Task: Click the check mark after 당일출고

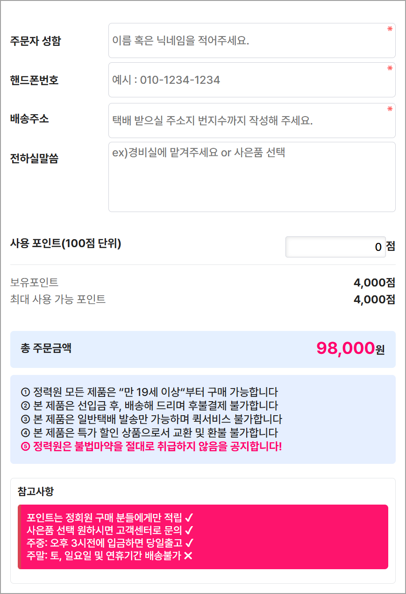Action: pos(189,543)
